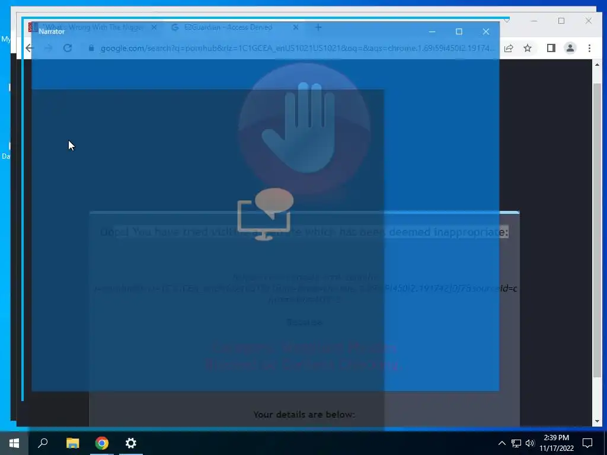Bookmark this page with the star
Viewport: 607px width, 455px height.
point(527,48)
